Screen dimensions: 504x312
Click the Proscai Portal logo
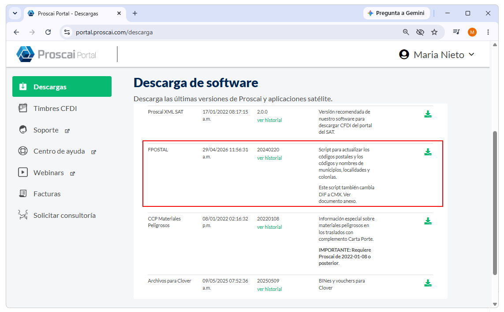point(56,54)
